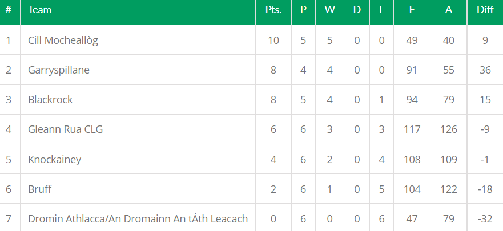
Task: Click Garryspillane's Diff value of 36
Action: (485, 70)
